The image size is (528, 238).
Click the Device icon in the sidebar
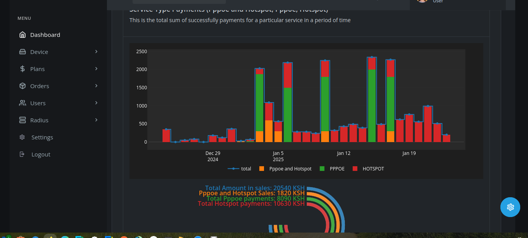[x=23, y=52]
